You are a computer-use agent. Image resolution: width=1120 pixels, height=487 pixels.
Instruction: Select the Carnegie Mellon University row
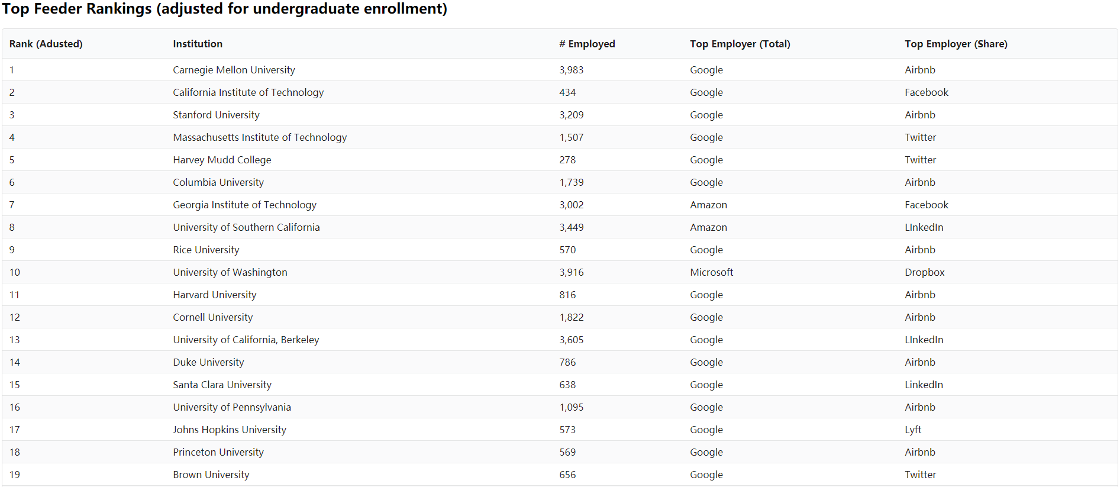(560, 70)
